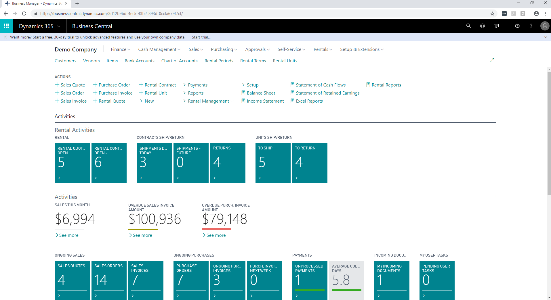
Task: Open the Income Statement report
Action: click(x=262, y=101)
